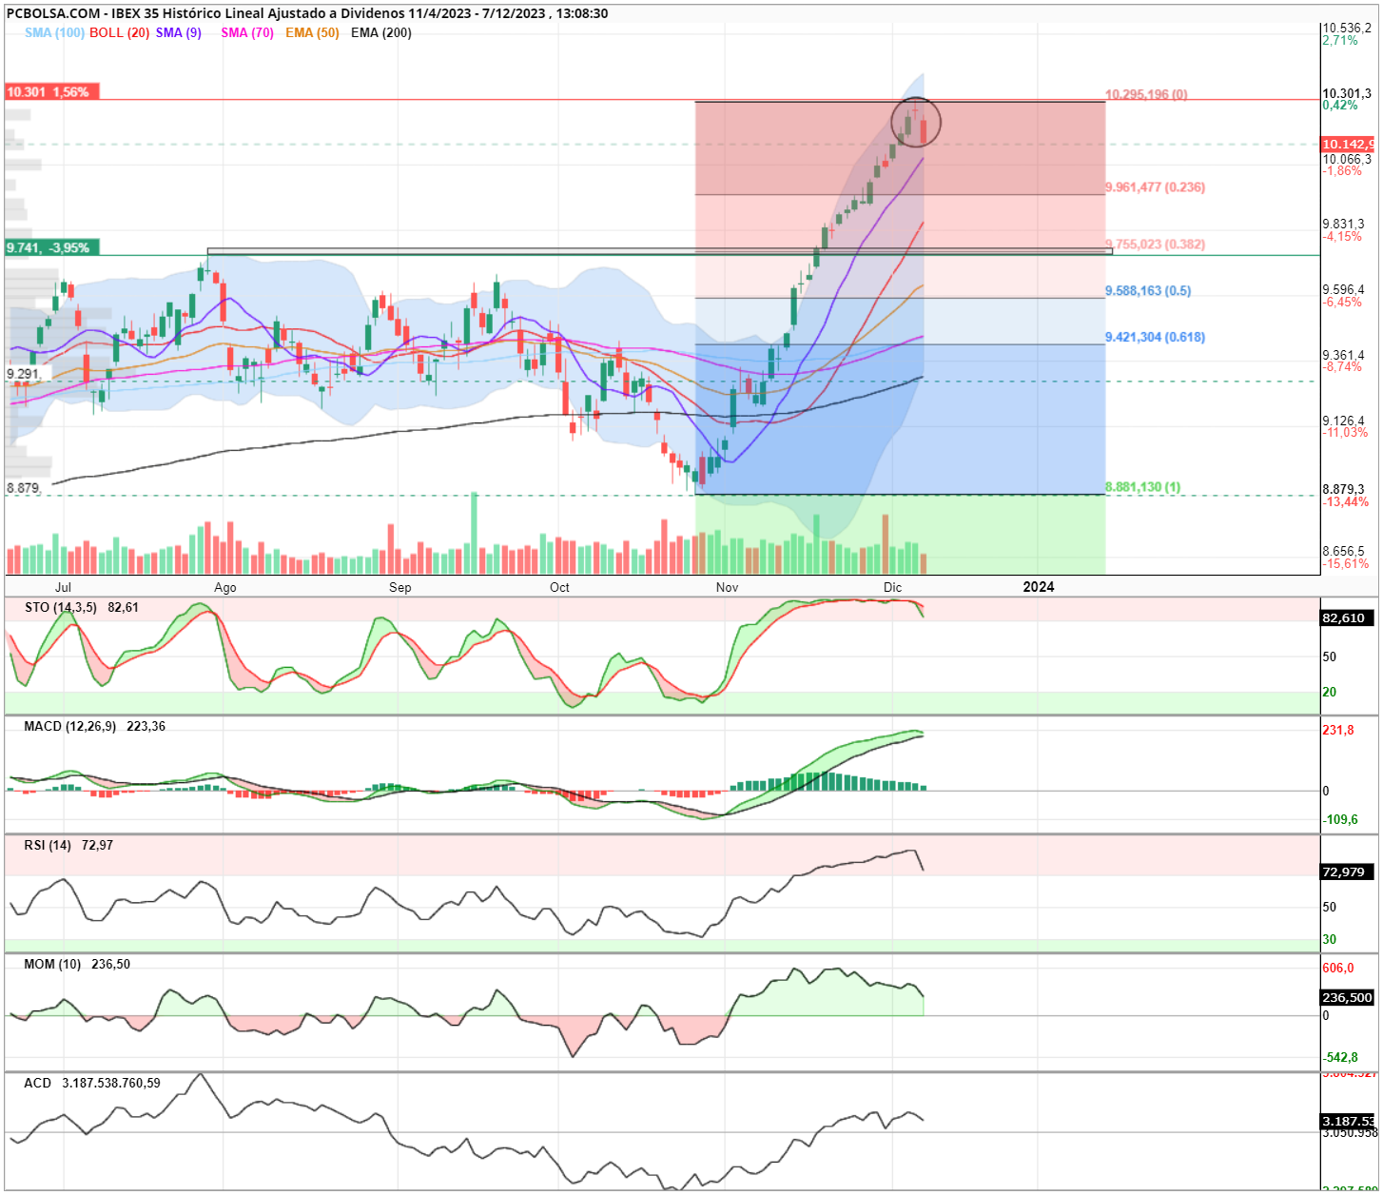Select Fibonacci level 9.421,304 (0.618)
Viewport: 1383px width, 1195px height.
coord(1155,337)
